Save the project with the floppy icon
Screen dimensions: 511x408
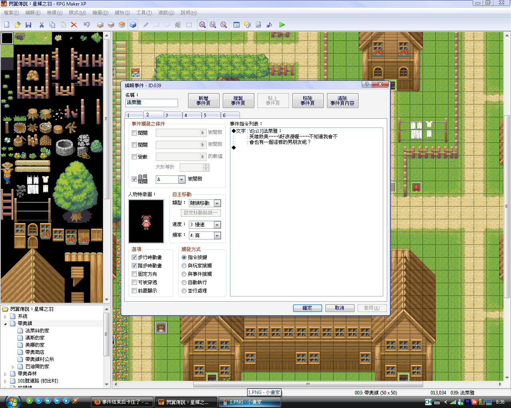click(x=28, y=25)
